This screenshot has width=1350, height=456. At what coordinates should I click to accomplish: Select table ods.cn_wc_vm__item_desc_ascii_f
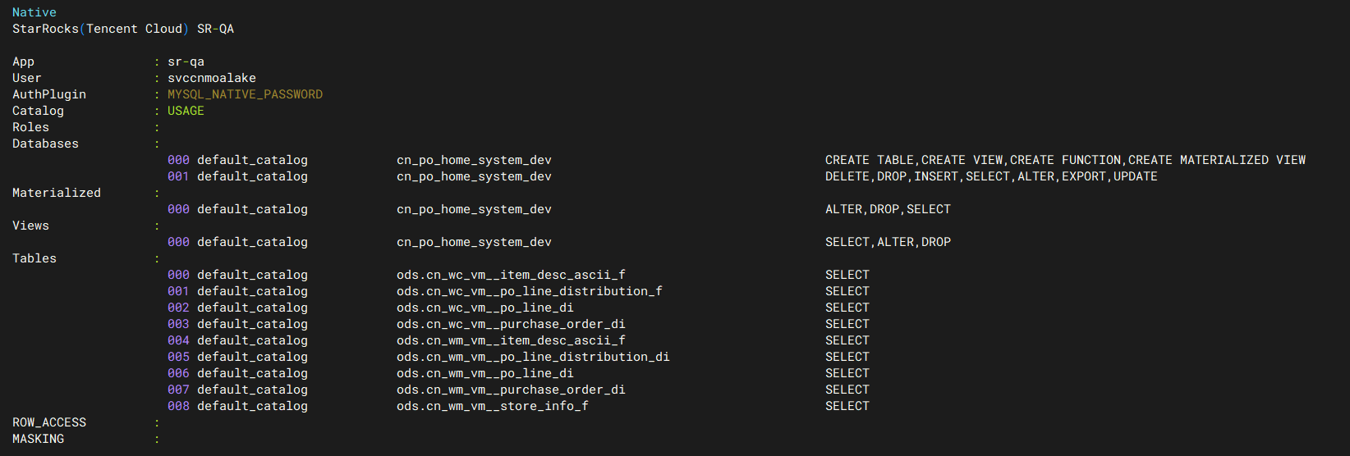[511, 275]
